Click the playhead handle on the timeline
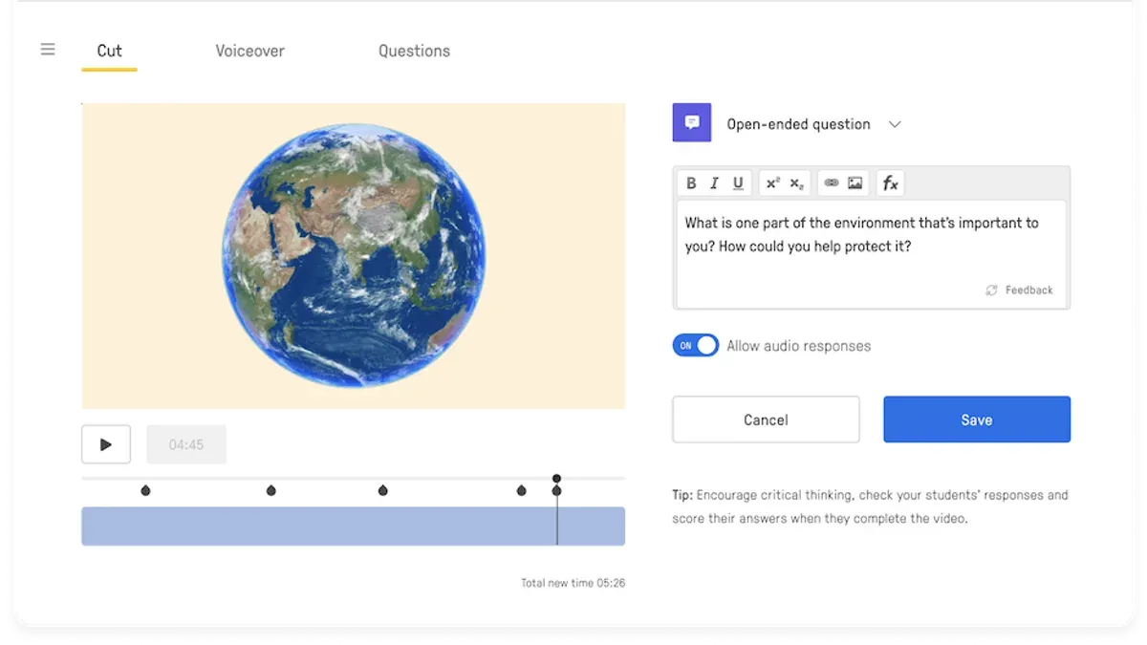 coord(556,479)
